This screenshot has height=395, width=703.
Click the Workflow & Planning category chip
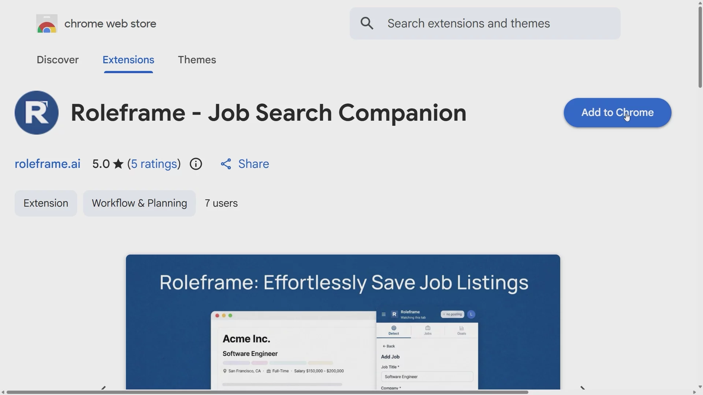(x=140, y=203)
